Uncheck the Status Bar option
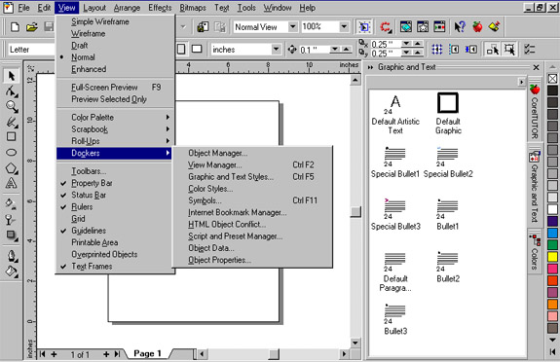This screenshot has height=362, width=560. (x=89, y=195)
